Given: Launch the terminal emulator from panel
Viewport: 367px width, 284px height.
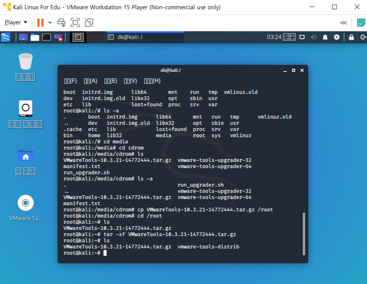Looking at the screenshot, I should 46,37.
